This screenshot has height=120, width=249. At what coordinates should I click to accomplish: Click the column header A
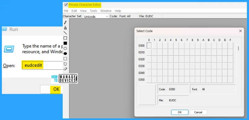tap(203, 40)
